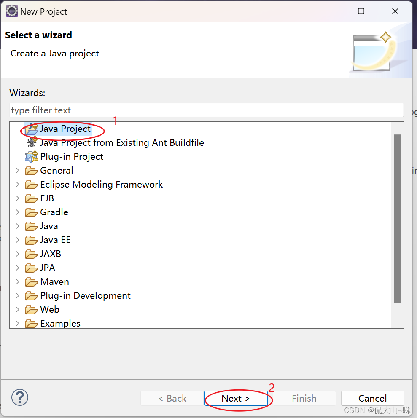This screenshot has height=418, width=417.
Task: Click the Next button
Action: click(236, 398)
